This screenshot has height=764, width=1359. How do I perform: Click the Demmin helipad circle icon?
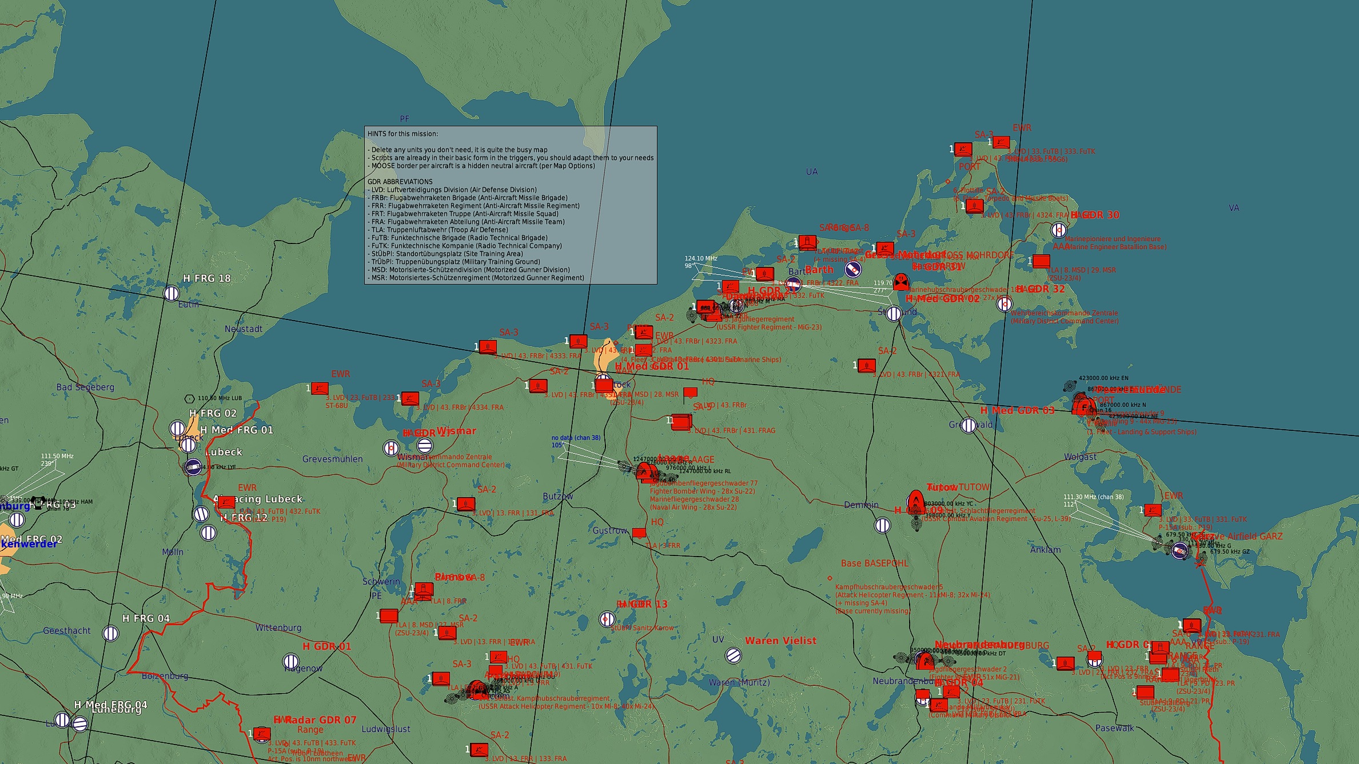[883, 525]
